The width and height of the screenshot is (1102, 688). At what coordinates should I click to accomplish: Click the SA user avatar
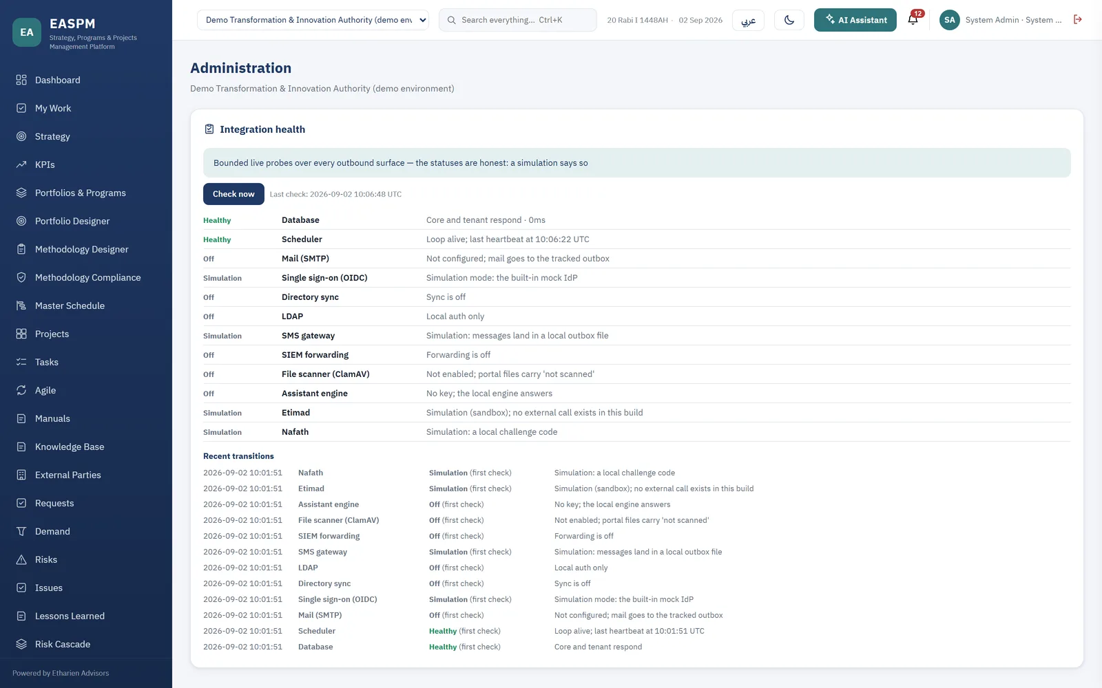click(950, 20)
